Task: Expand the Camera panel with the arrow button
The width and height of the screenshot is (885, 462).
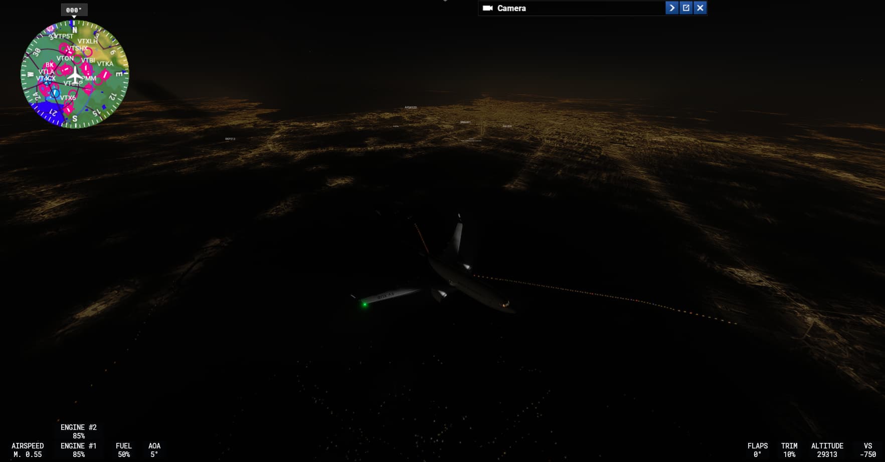Action: click(672, 8)
